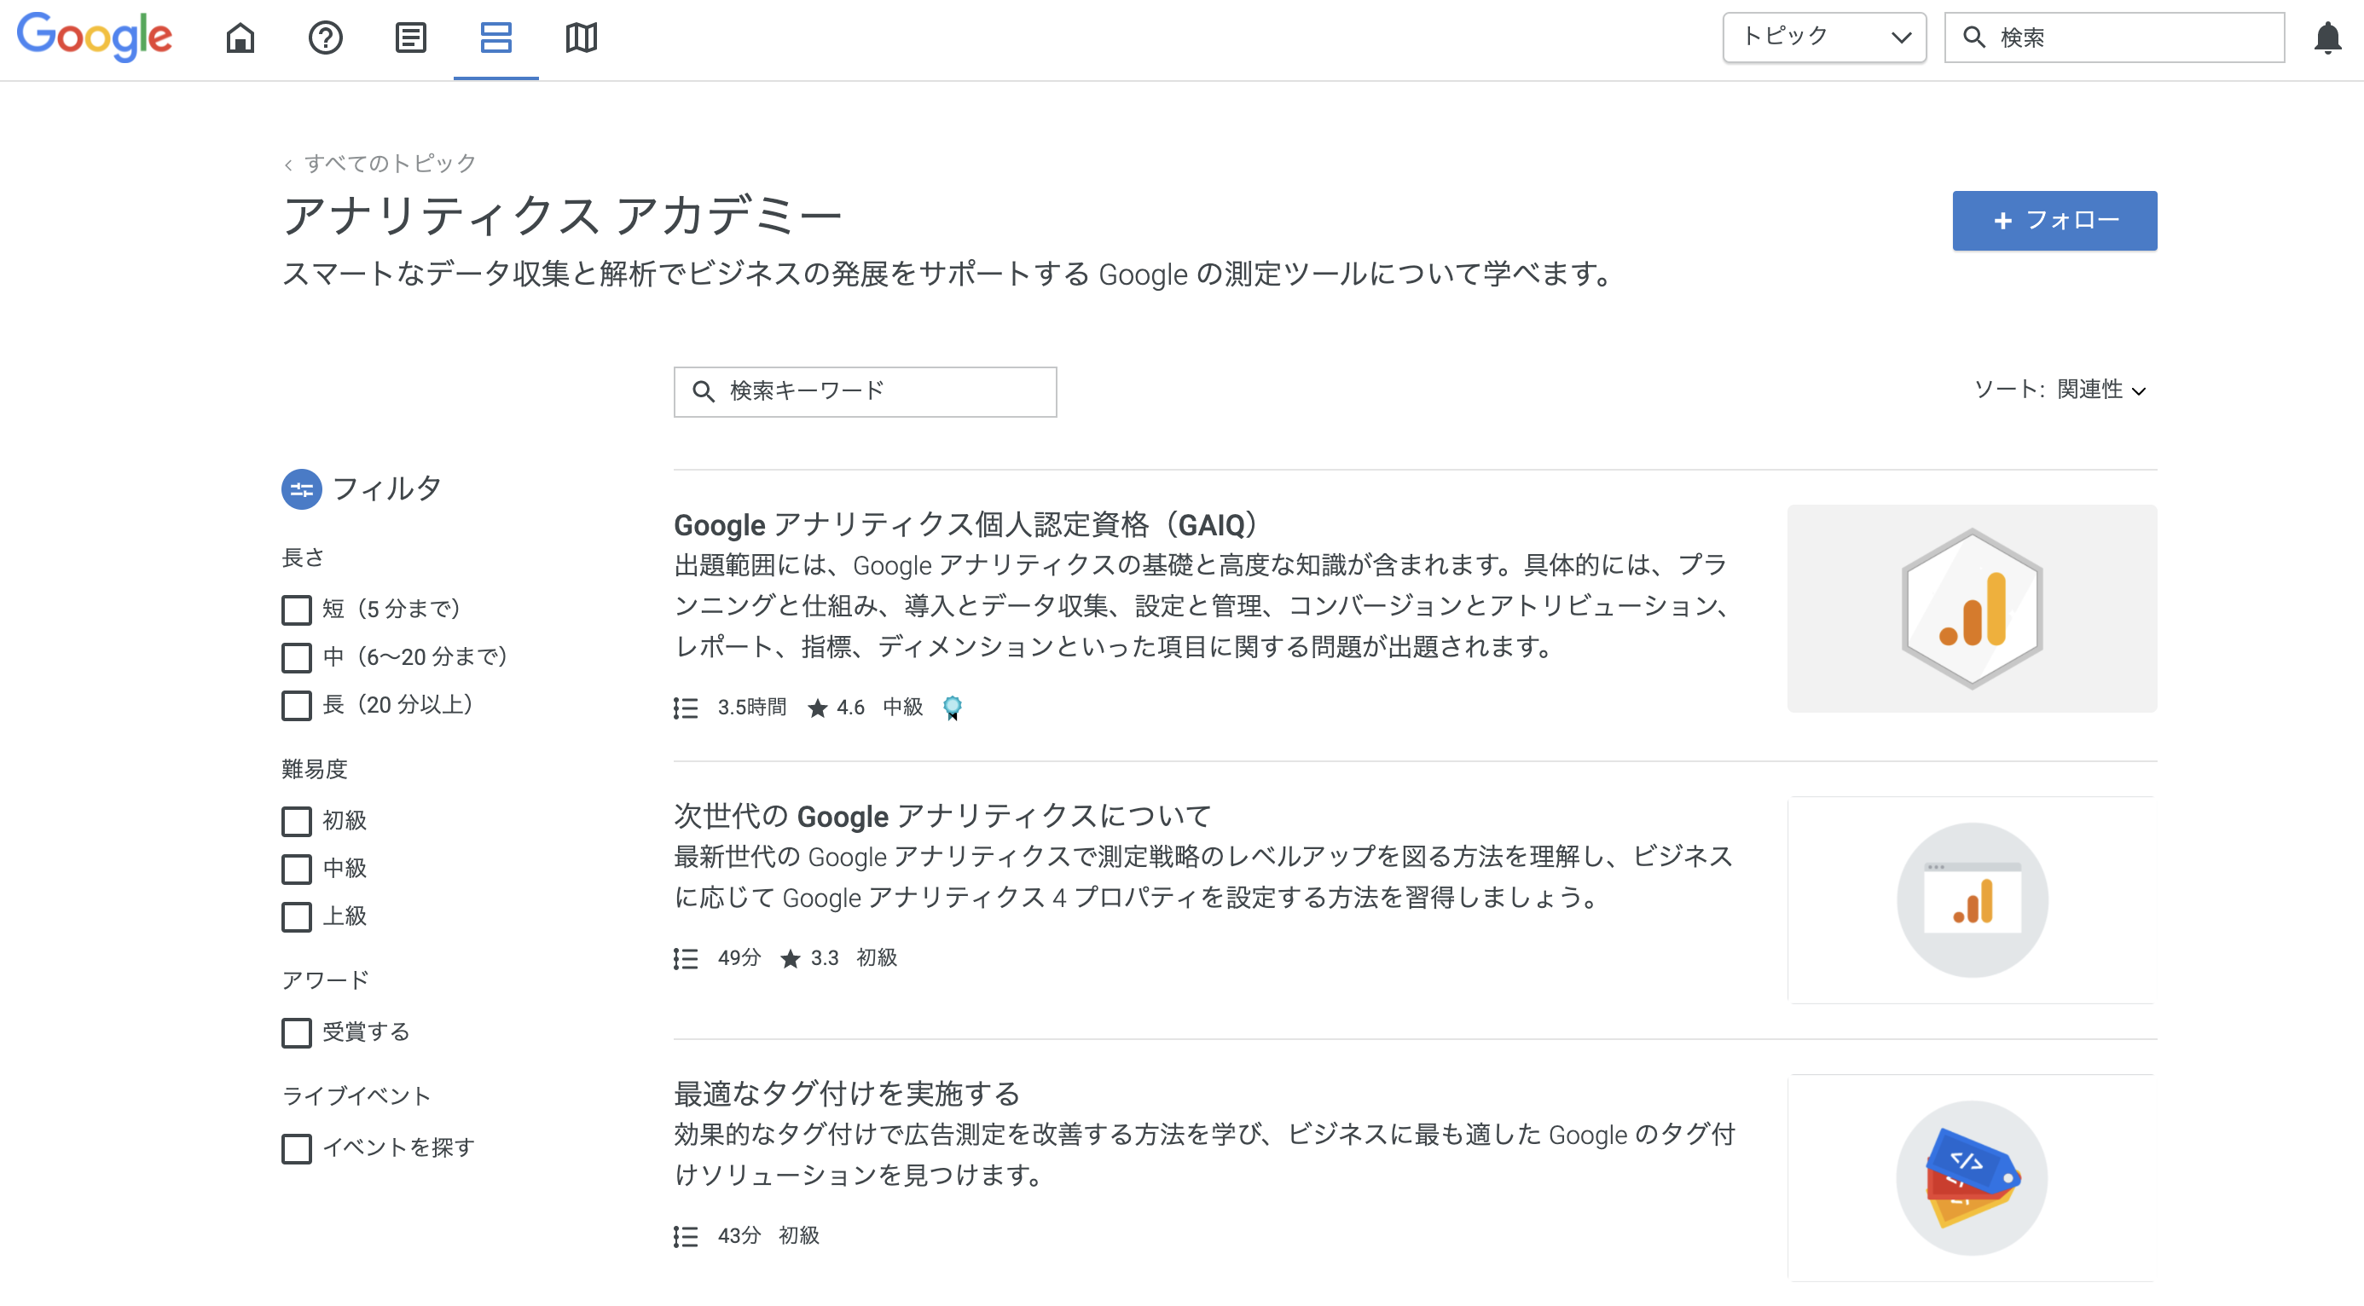
Task: Check the 初級 difficulty filter
Action: pos(297,821)
